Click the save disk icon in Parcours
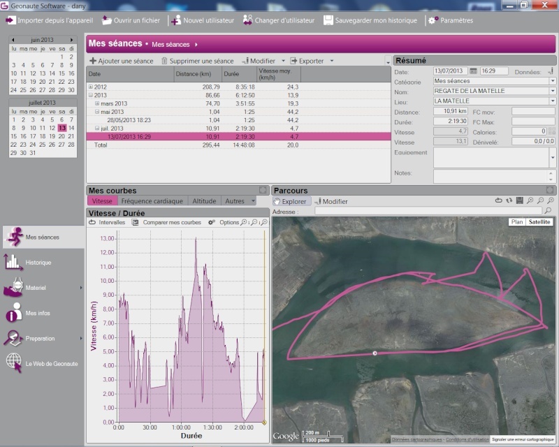The height and width of the screenshot is (447, 559). pyautogui.click(x=519, y=200)
